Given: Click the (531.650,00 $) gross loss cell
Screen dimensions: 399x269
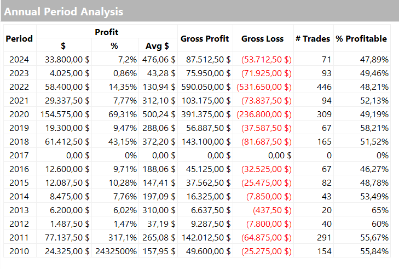Looking at the screenshot, I should point(264,87).
